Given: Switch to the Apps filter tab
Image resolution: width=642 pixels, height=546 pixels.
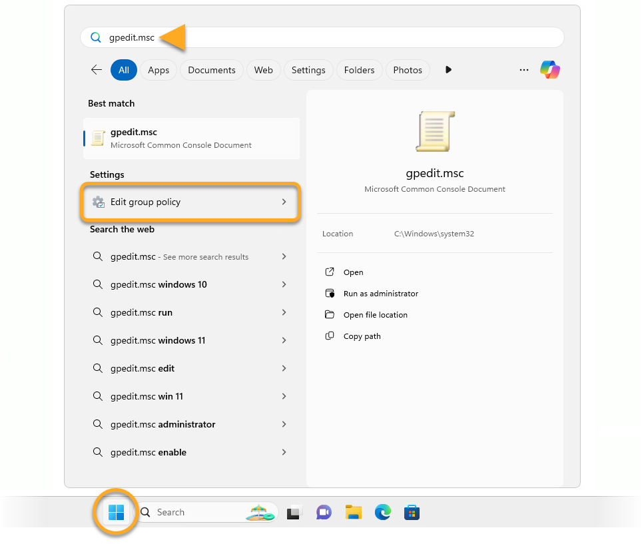Looking at the screenshot, I should (159, 70).
